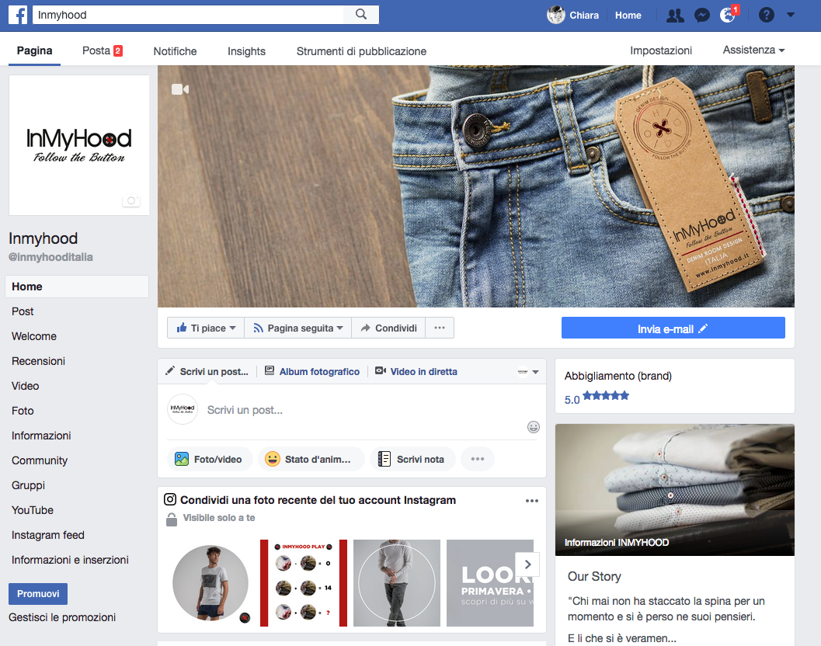
Task: Click the Instagram logo icon
Action: [170, 499]
